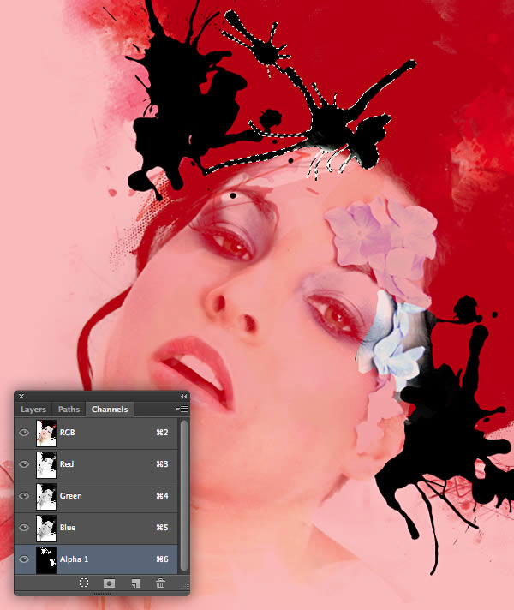
Task: Hide the Alpha 1 channel
Action: point(24,559)
